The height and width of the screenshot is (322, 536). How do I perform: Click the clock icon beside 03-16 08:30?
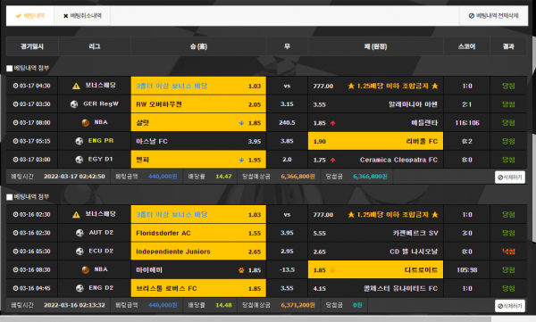(16, 269)
